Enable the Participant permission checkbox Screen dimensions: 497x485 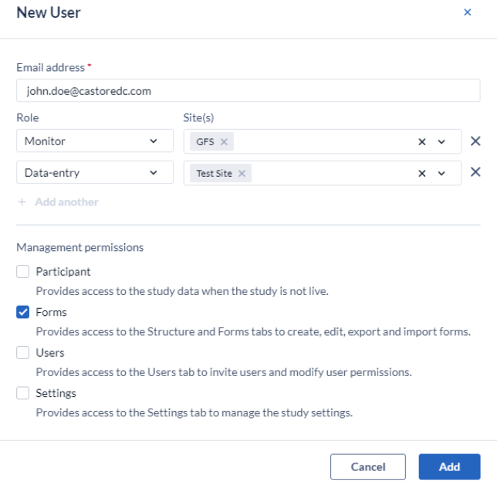coord(23,272)
